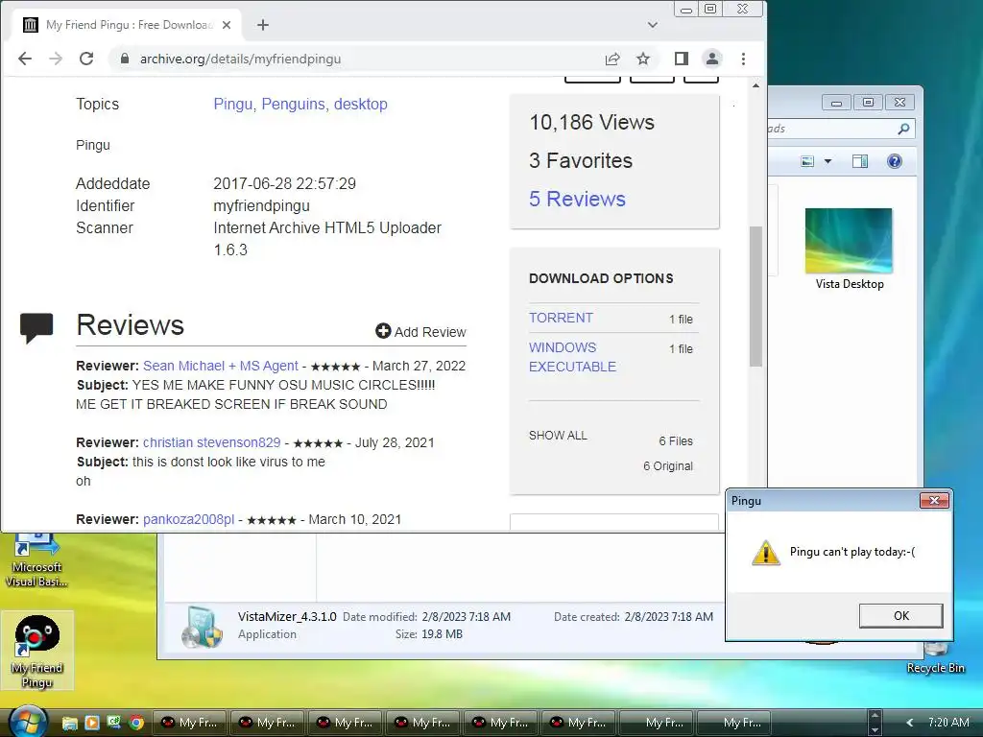Download the TORRENT option

(561, 318)
